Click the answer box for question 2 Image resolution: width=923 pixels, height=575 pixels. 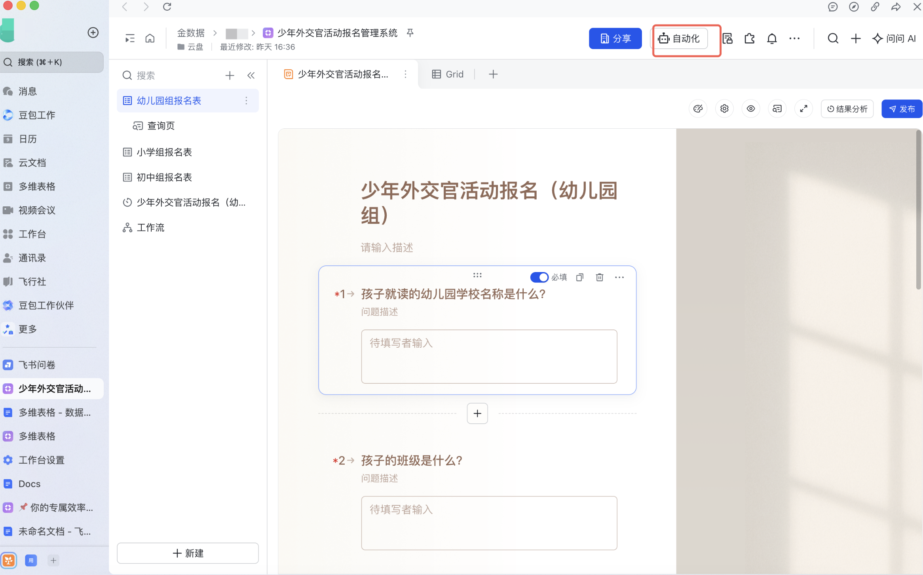(x=489, y=523)
